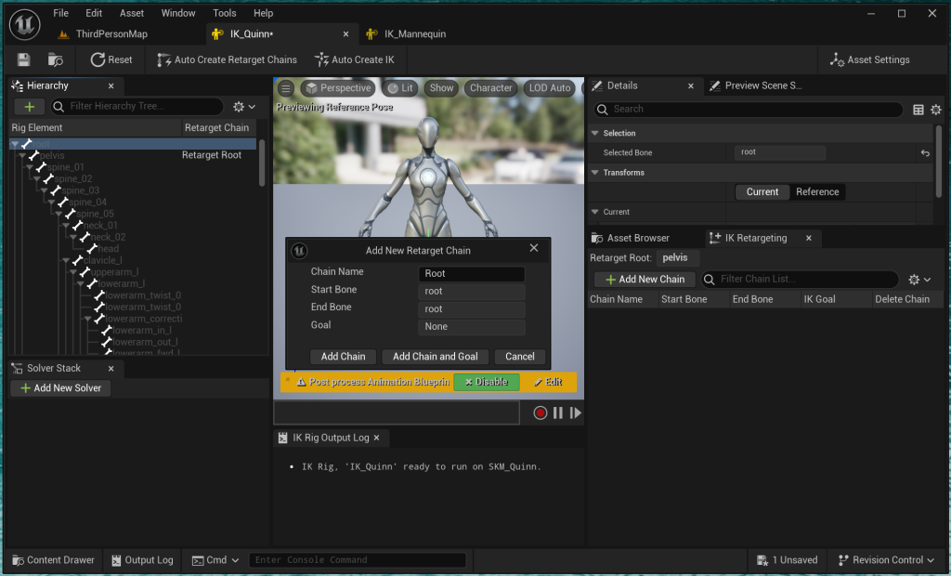Image resolution: width=951 pixels, height=576 pixels.
Task: Open the Content Drawer
Action: [x=53, y=559]
